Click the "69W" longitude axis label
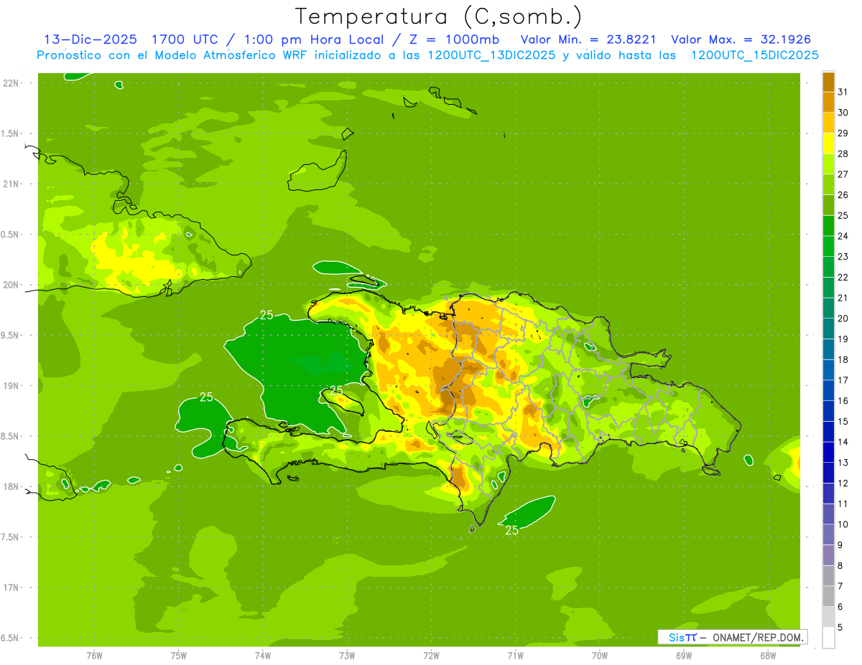 (684, 655)
